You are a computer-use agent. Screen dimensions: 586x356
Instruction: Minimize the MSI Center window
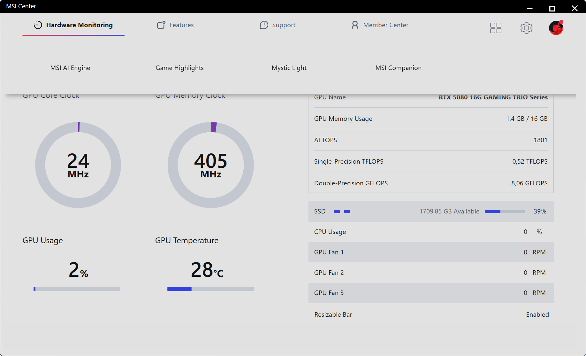pos(530,8)
